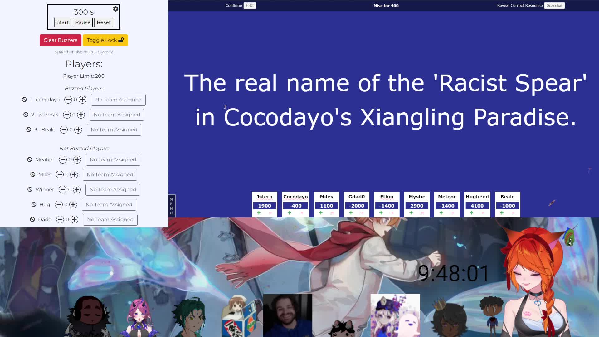Block player Dado with ban icon

point(32,219)
